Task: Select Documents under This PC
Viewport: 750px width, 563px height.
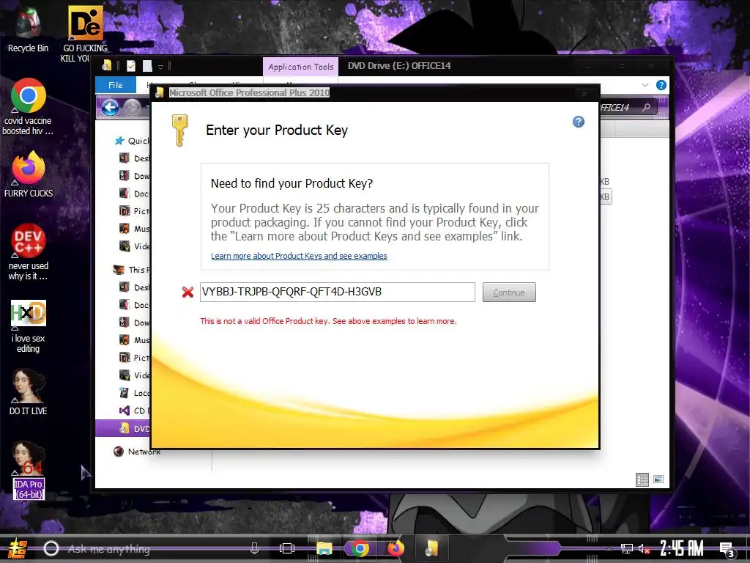Action: click(135, 304)
